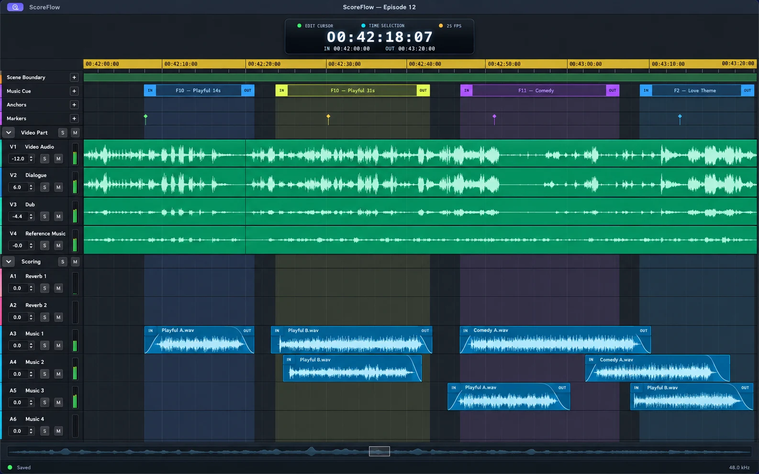Select the purple marker in Comedy cue

coord(494,117)
